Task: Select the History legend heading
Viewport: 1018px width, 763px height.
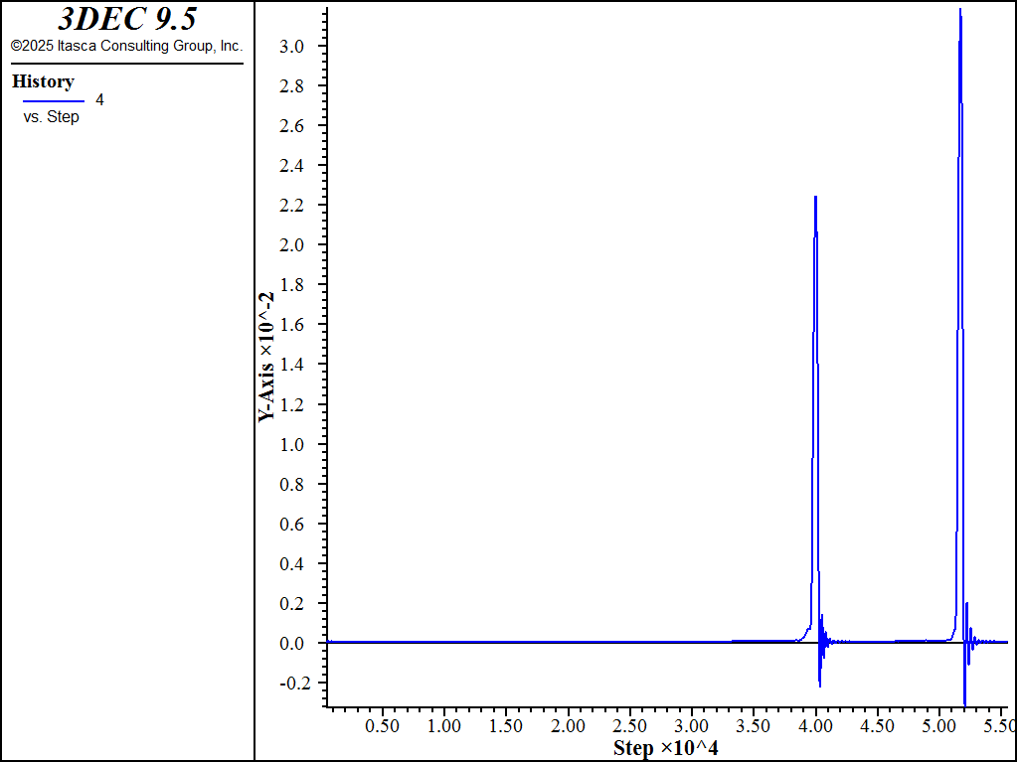Action: (x=44, y=81)
